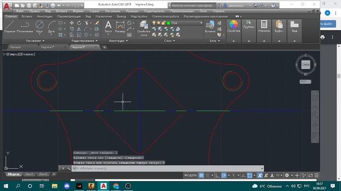Print the drawing via the plot icon
Image resolution: width=341 pixels, height=191 pixels.
tap(53, 5)
